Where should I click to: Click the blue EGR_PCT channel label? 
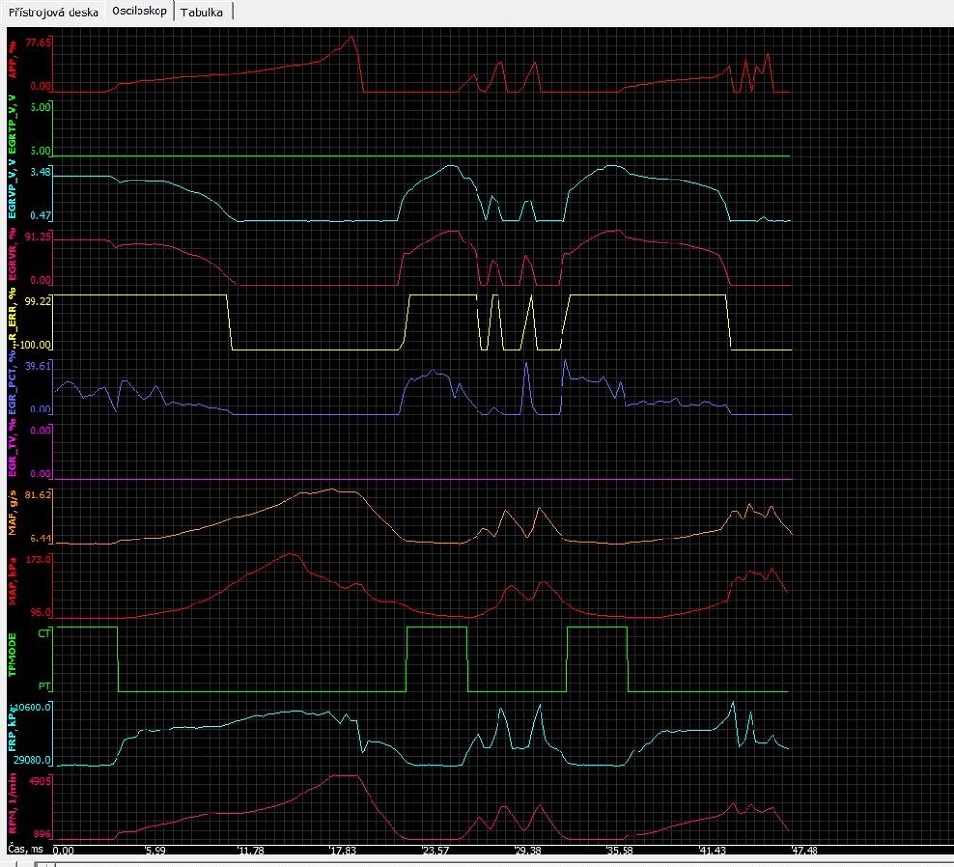tap(11, 389)
